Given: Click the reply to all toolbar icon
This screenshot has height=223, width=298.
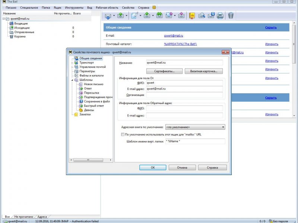Looking at the screenshot, I should (159, 15).
